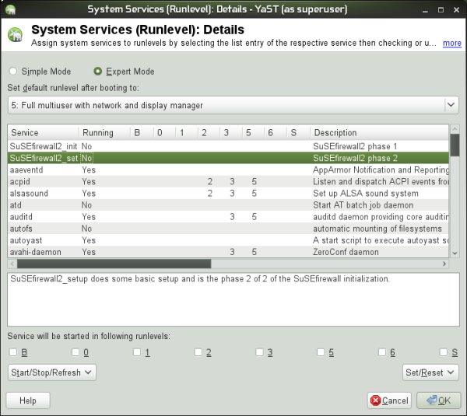Select Simple Mode radio button
The image size is (467, 416).
13,71
